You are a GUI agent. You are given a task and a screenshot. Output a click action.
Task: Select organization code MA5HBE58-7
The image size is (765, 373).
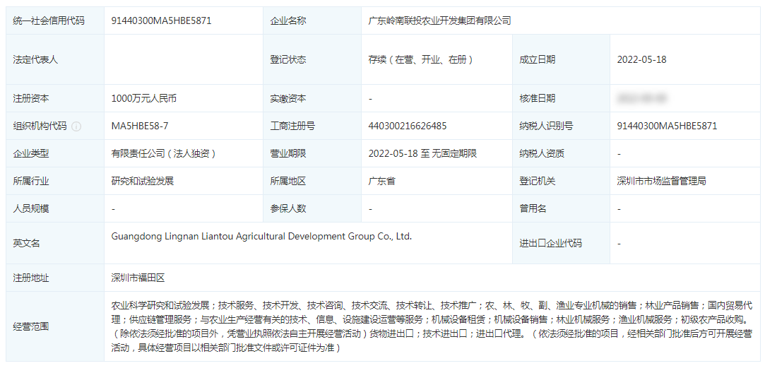140,126
